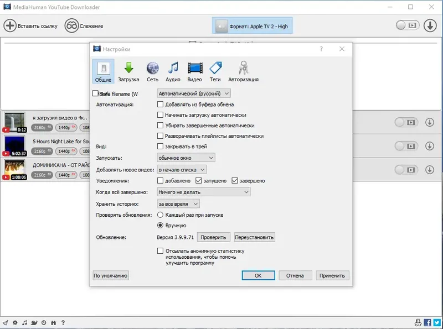The image size is (443, 329).
Task: Download the я загрузил видео в 4к item
Action: pyautogui.click(x=430, y=122)
